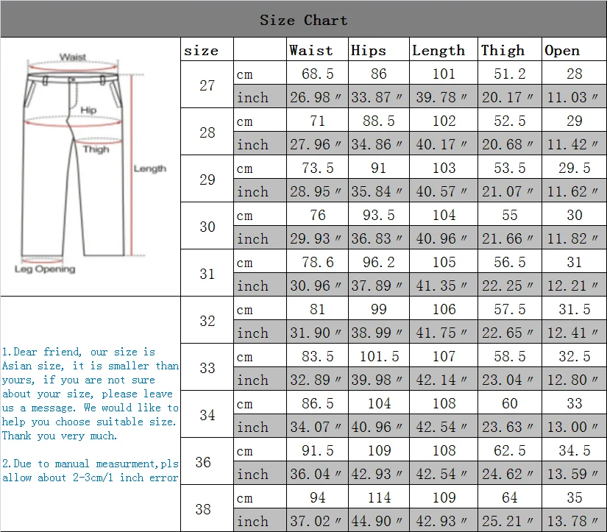Click the Leg Opening label in diagram
Viewport: 607px width, 532px height.
click(x=45, y=269)
